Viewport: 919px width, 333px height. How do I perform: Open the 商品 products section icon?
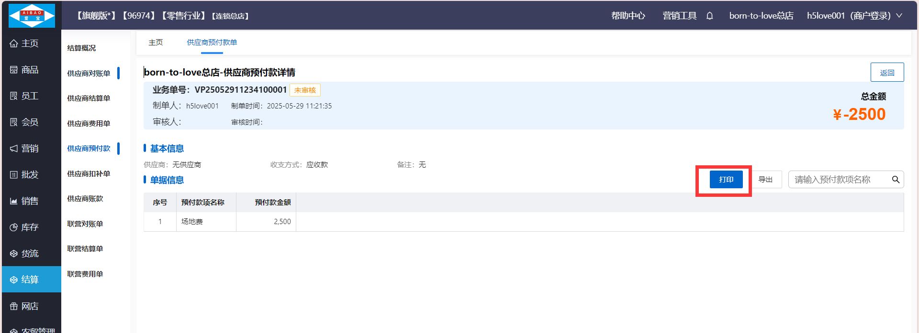point(14,70)
